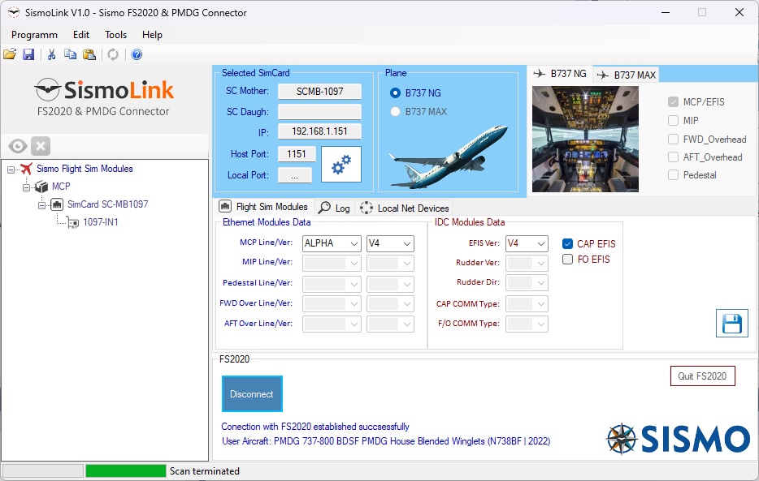Image resolution: width=759 pixels, height=481 pixels.
Task: Open the MIP Line dropdown
Action: [x=332, y=263]
